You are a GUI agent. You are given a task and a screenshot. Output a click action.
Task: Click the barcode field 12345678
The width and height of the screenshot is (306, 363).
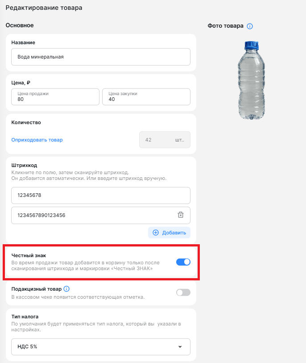click(x=101, y=196)
